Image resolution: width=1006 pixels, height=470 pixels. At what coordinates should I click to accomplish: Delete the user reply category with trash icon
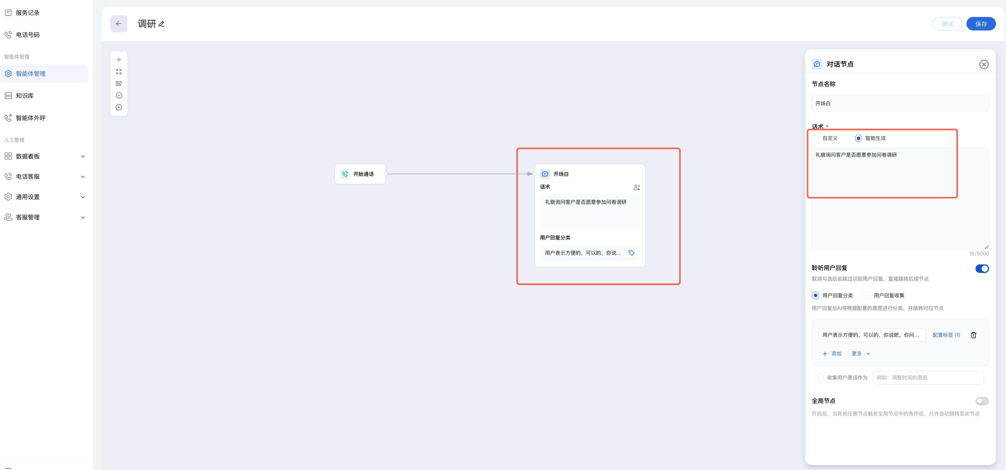coord(973,335)
